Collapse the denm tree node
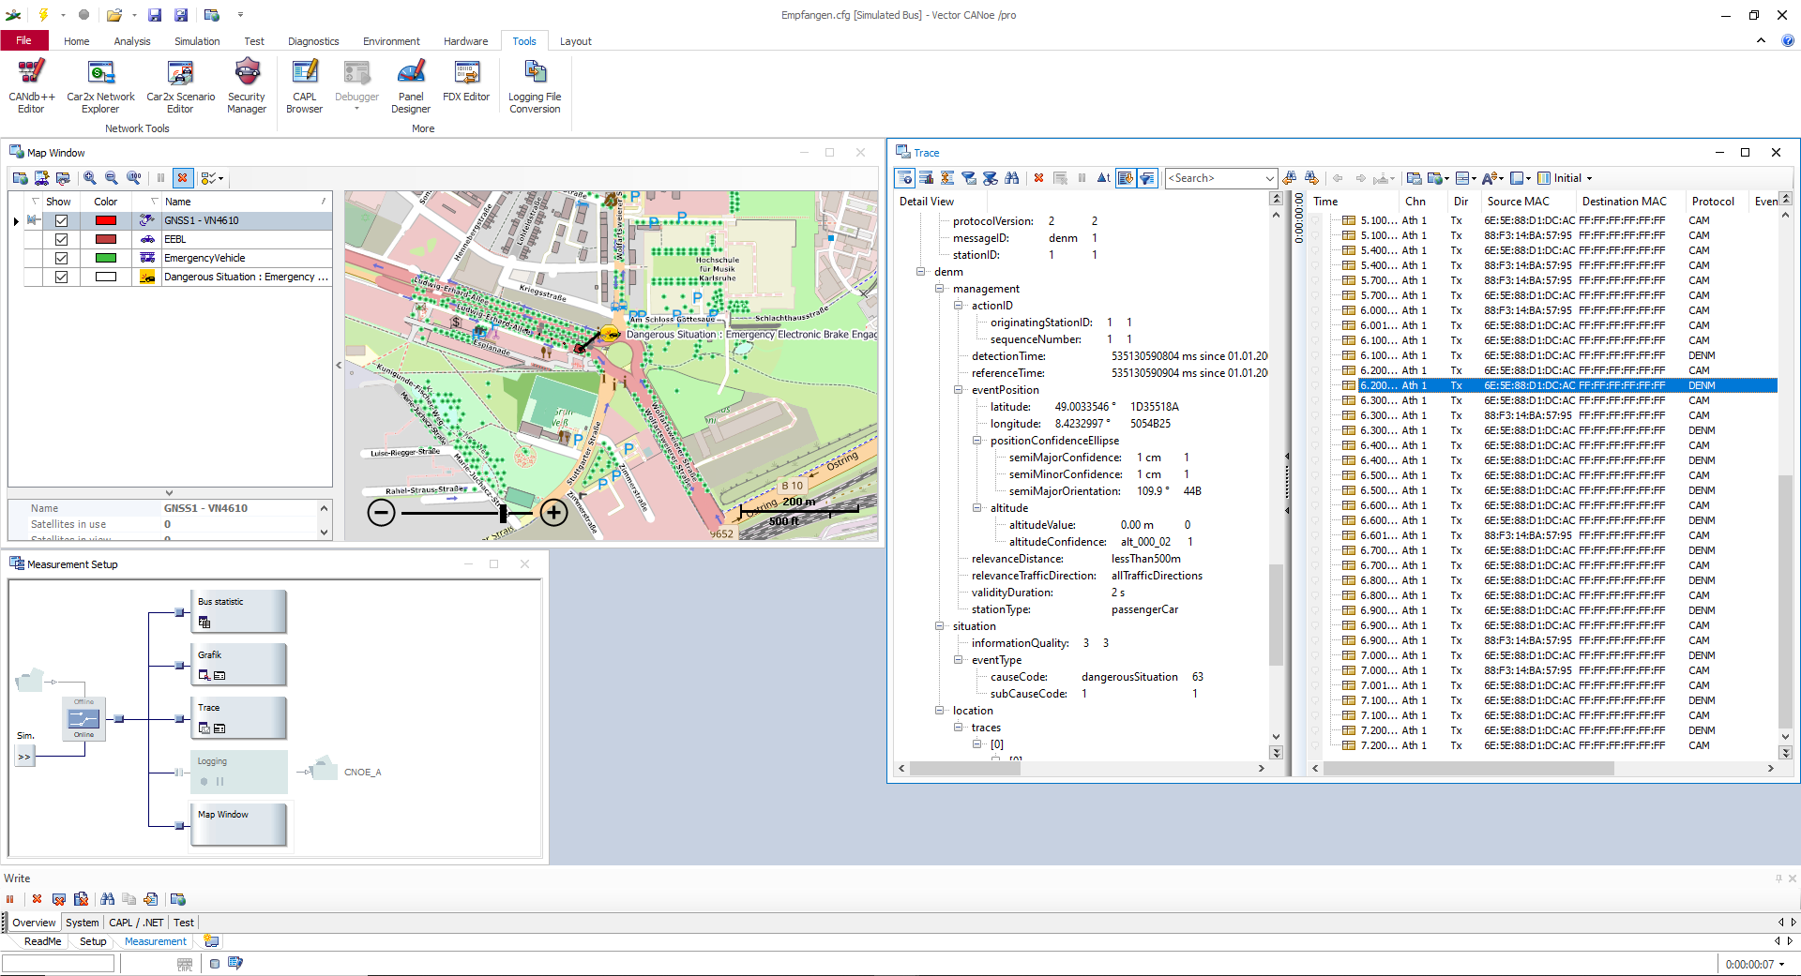 [921, 272]
